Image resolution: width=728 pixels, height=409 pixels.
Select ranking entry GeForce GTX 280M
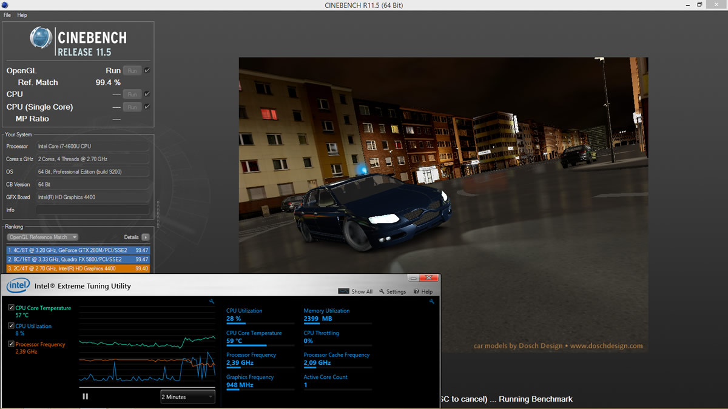point(78,250)
